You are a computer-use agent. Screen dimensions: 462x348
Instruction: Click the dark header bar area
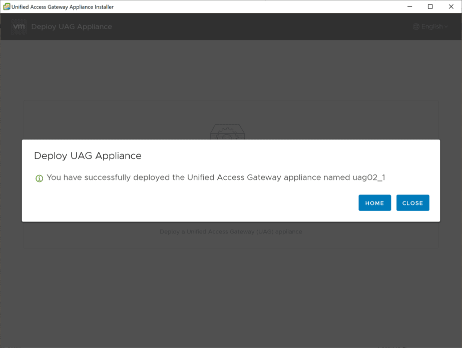point(231,26)
